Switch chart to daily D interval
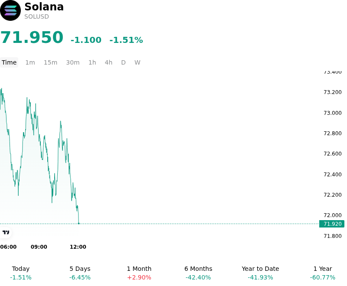The width and height of the screenshot is (347, 286). [123, 62]
